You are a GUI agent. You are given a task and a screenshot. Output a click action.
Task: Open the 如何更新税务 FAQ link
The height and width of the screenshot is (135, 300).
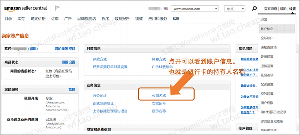pyautogui.click(x=249, y=59)
